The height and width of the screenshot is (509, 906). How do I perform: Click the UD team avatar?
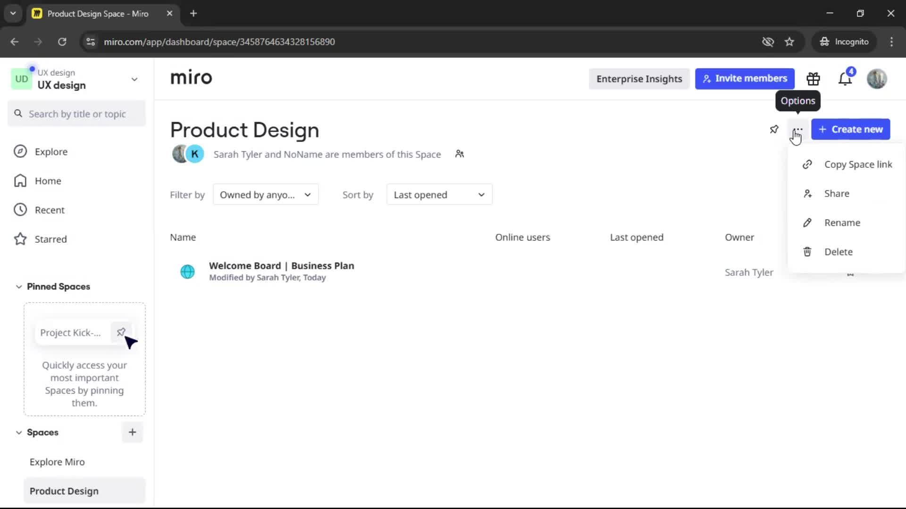pos(21,79)
